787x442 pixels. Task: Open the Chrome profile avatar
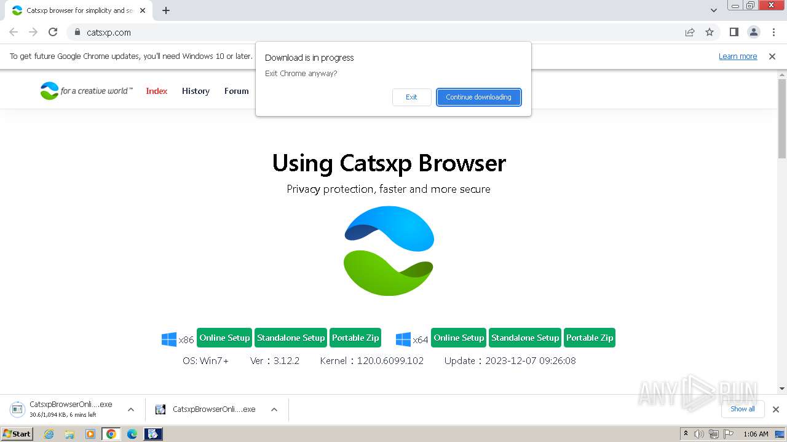pyautogui.click(x=754, y=32)
